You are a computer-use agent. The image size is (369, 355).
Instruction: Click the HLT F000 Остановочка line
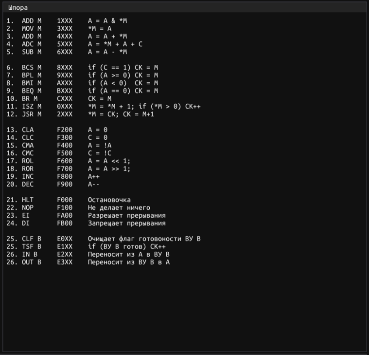click(x=69, y=200)
